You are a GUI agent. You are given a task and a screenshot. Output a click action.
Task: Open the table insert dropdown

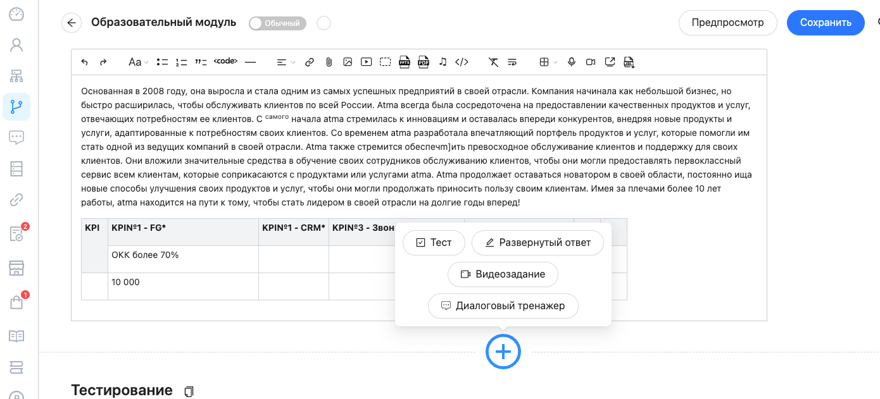point(548,62)
